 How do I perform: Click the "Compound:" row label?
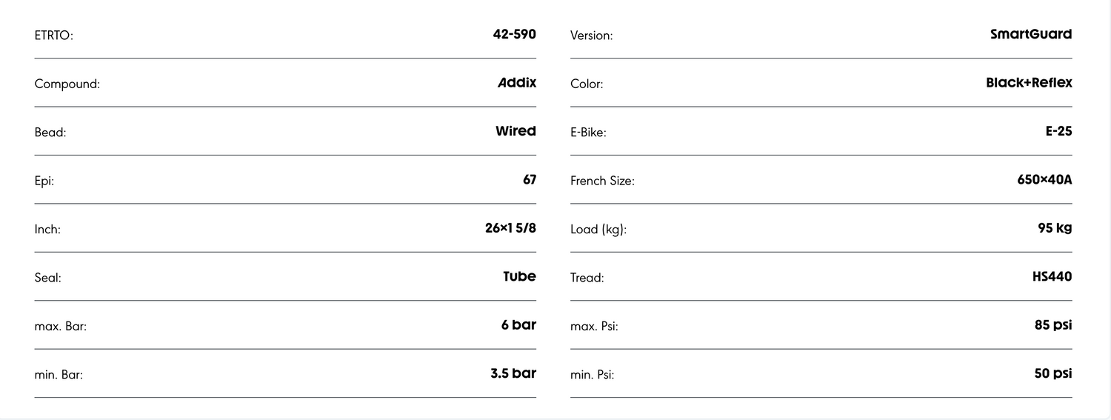click(x=67, y=84)
